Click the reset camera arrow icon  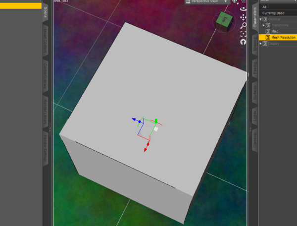tap(243, 42)
